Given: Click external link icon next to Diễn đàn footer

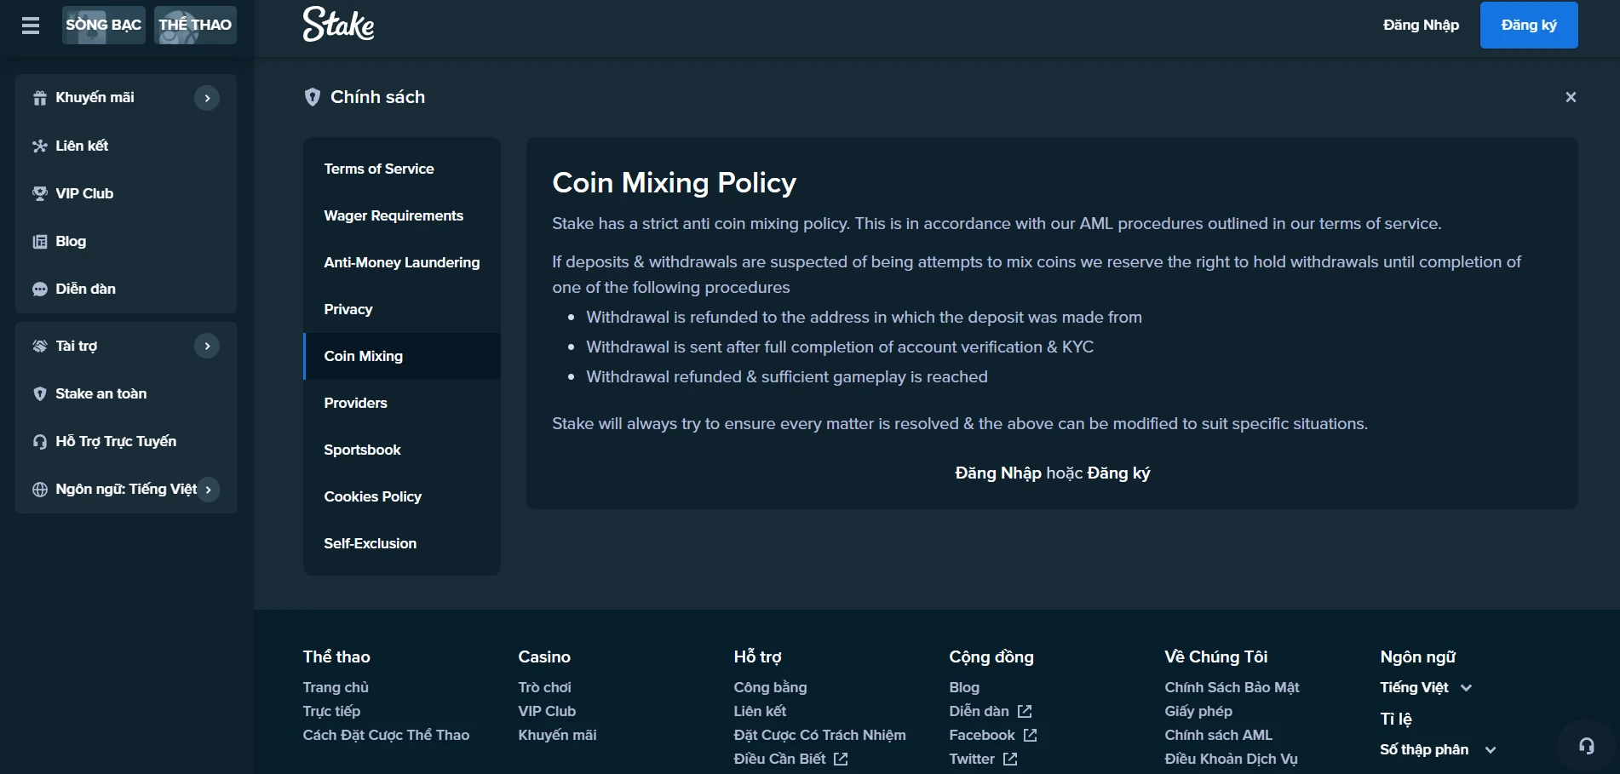Looking at the screenshot, I should (1025, 711).
